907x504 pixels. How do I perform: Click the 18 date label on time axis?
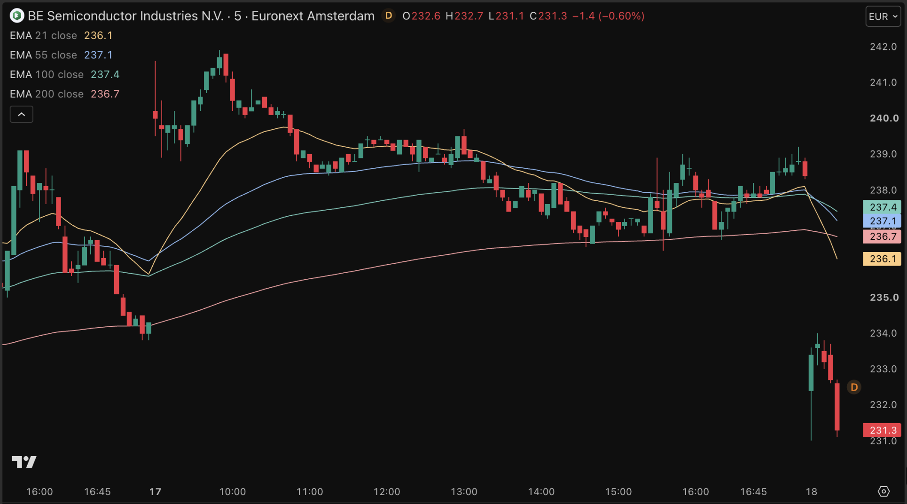click(812, 492)
